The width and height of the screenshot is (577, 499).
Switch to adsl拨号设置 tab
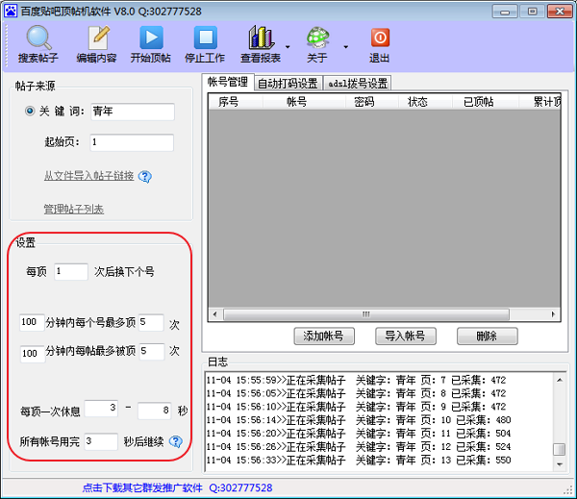[x=358, y=84]
